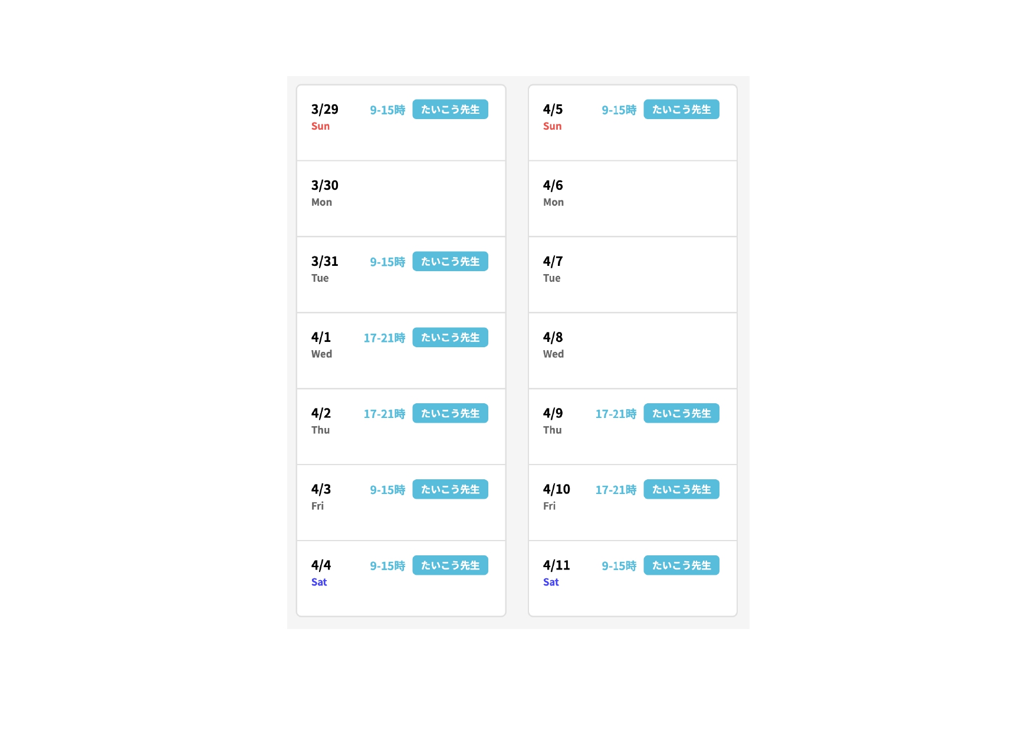Open the empty 4/7 Tuesday cell
1035x731 pixels.
(x=633, y=275)
